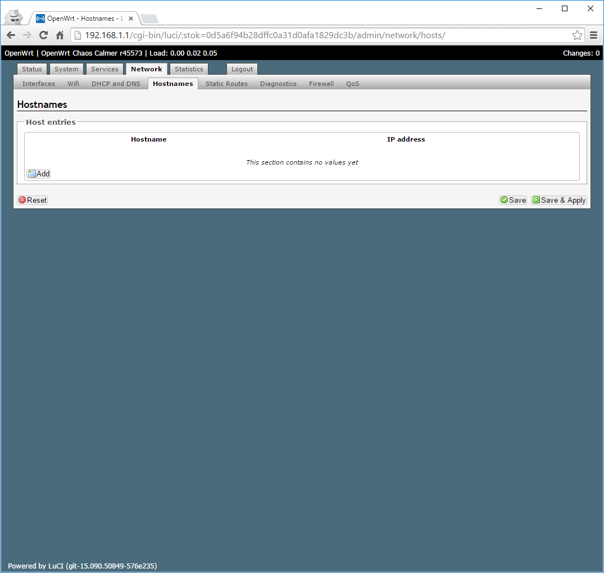Open the Status tab
The height and width of the screenshot is (573, 604).
click(x=32, y=69)
